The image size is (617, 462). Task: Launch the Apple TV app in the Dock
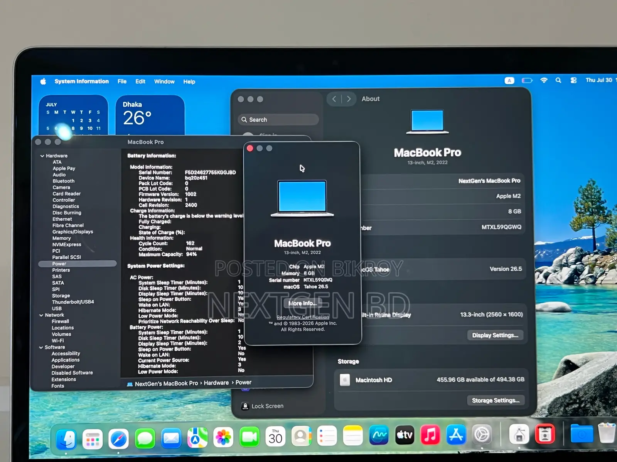[x=405, y=435]
